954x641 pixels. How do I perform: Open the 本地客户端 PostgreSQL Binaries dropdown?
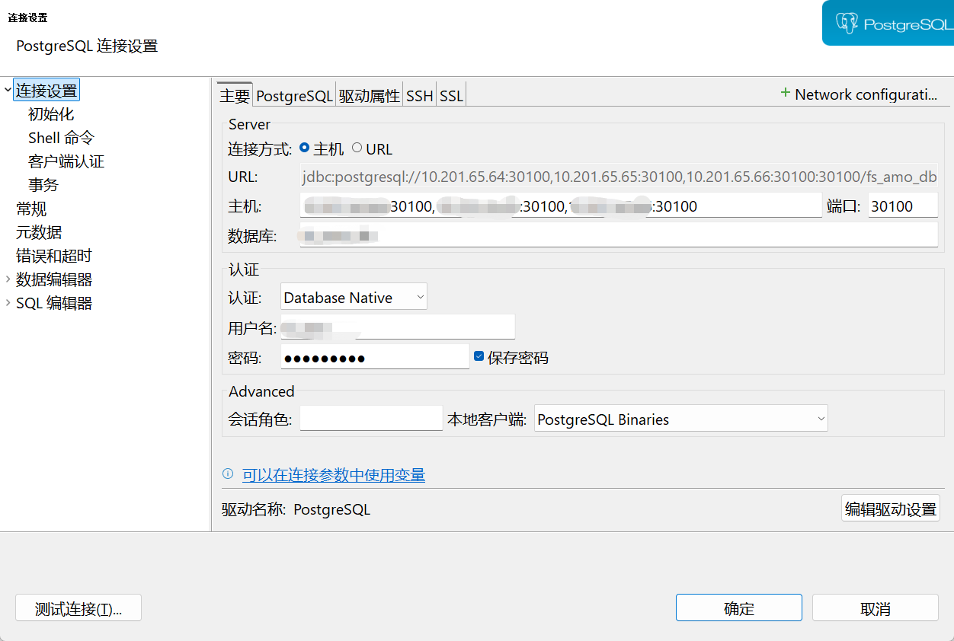click(680, 419)
